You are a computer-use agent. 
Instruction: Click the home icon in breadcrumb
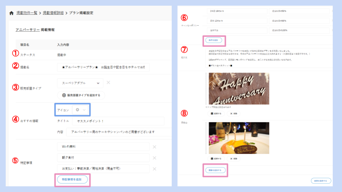[x=11, y=13]
